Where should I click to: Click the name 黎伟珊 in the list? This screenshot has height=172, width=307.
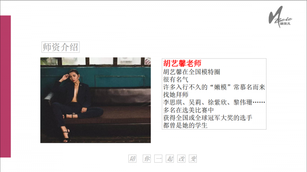[x=242, y=102]
